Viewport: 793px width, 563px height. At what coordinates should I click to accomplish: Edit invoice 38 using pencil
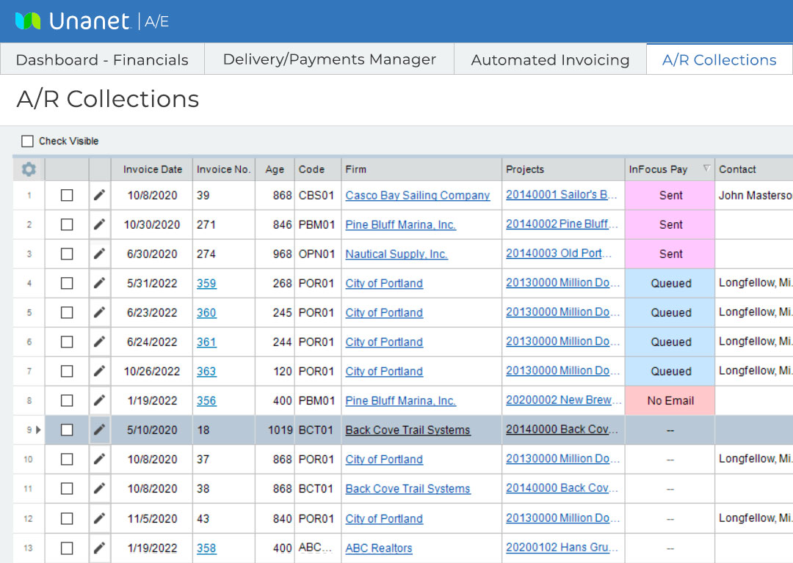click(x=100, y=488)
